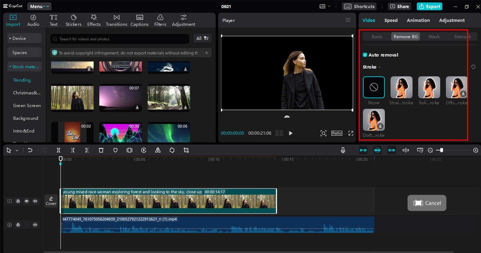Uncheck the Auto removal checkbox

coord(365,55)
